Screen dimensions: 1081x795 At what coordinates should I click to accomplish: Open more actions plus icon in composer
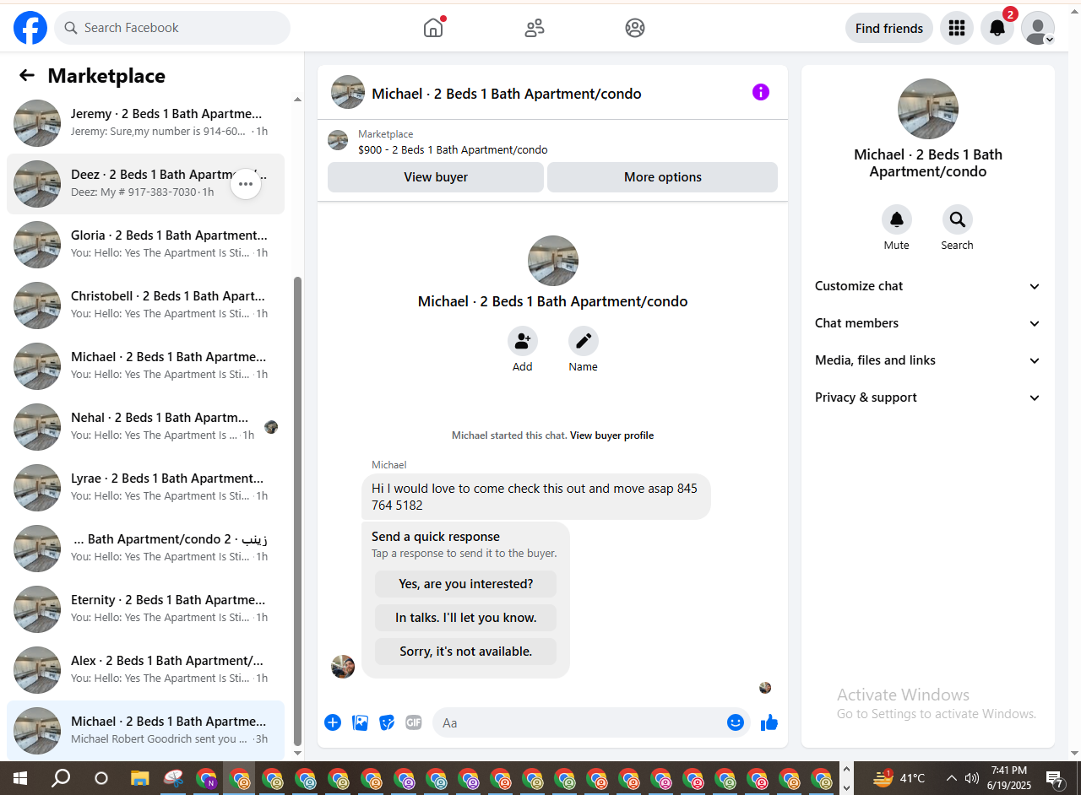(x=333, y=722)
